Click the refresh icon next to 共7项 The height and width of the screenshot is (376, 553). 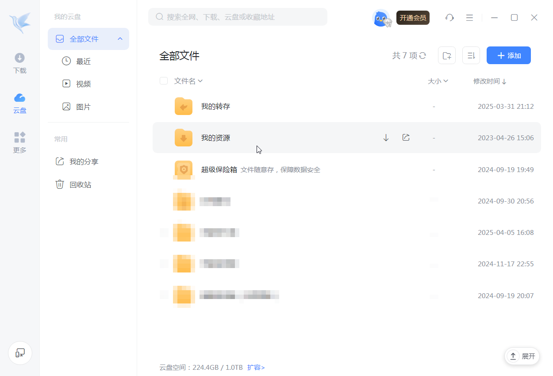pyautogui.click(x=422, y=56)
